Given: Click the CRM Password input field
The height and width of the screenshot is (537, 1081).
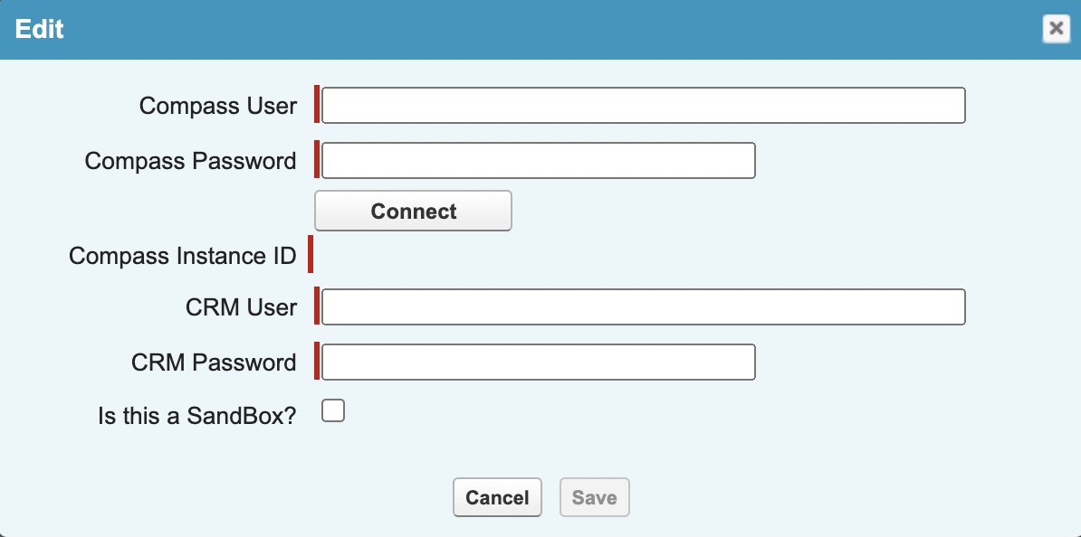Looking at the screenshot, I should tap(538, 363).
